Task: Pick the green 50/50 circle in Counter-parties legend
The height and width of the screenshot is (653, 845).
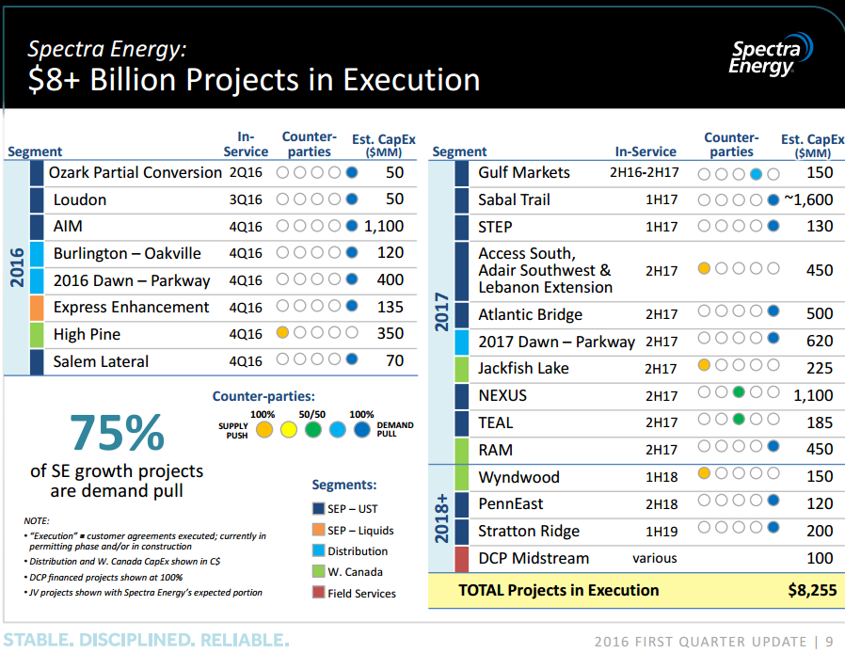Action: click(312, 430)
